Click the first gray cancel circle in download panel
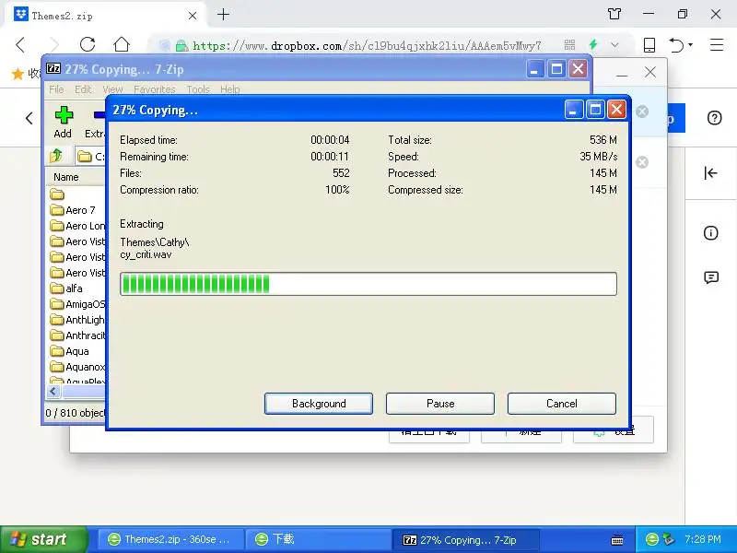737x553 pixels. coord(642,112)
